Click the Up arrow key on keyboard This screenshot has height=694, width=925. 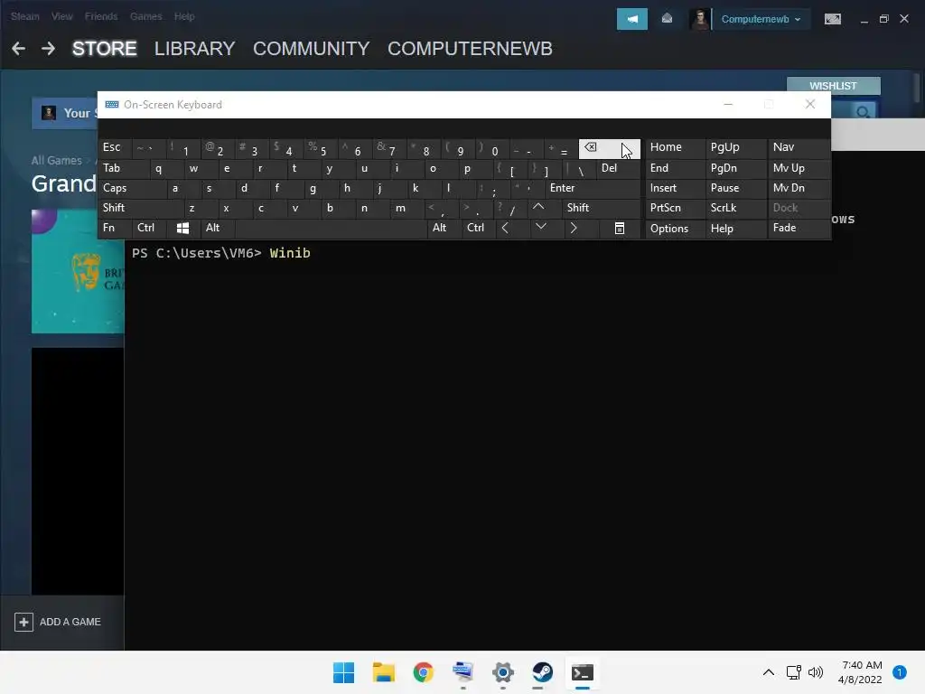point(538,207)
